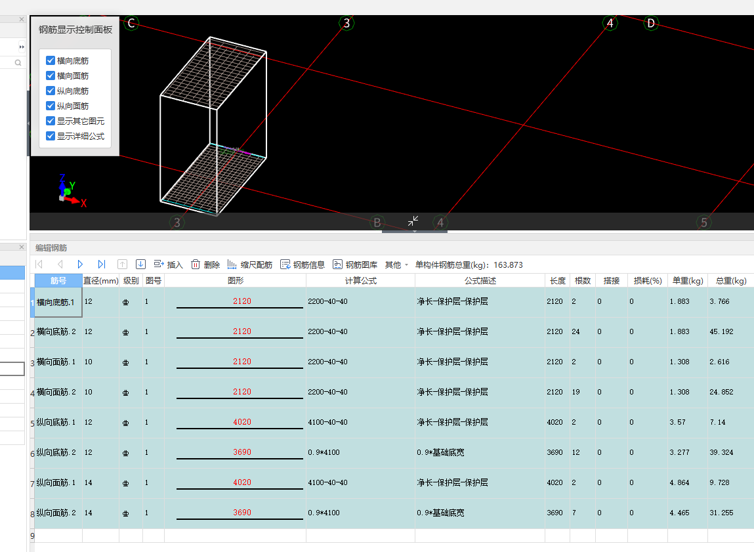The height and width of the screenshot is (552, 754).
Task: Open the 其他 dropdown menu
Action: click(x=397, y=265)
